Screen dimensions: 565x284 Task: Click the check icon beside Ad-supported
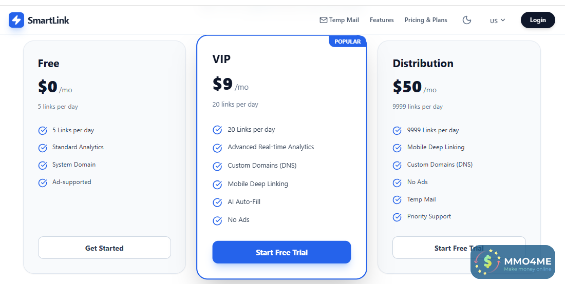43,183
